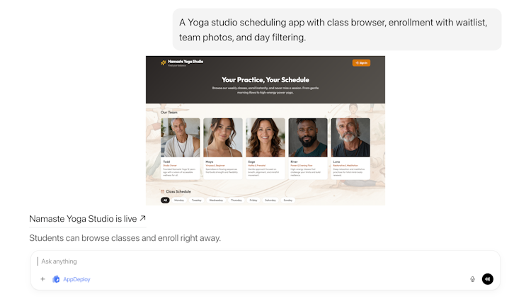Start voice mode with the black waveform icon
Screen dimensions: 531x299
click(487, 279)
